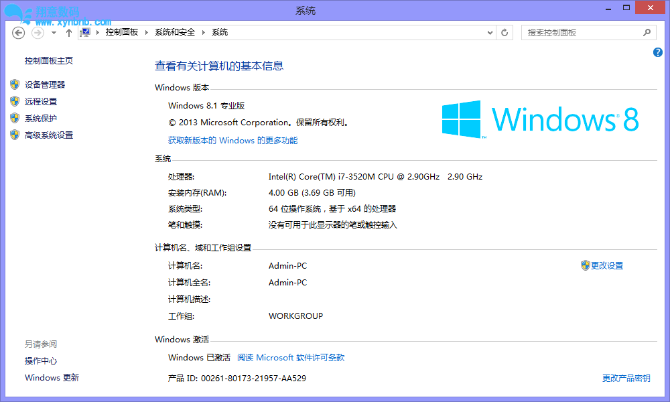Refresh the page with the refresh button
The image size is (670, 402).
[x=505, y=32]
